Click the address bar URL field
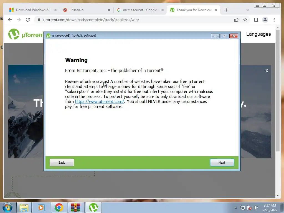This screenshot has width=284, height=213. tap(134, 20)
